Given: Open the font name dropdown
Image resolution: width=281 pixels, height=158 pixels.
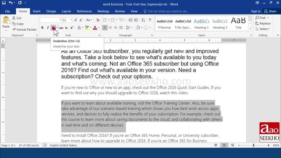Looking at the screenshot, I should click(x=61, y=20).
